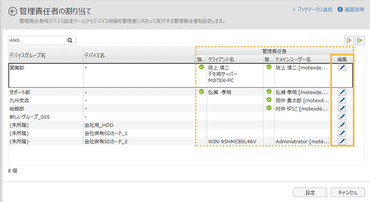Select the 新しいグループ_005 row
Image resolution: width=370 pixels, height=202 pixels.
[x=181, y=117]
